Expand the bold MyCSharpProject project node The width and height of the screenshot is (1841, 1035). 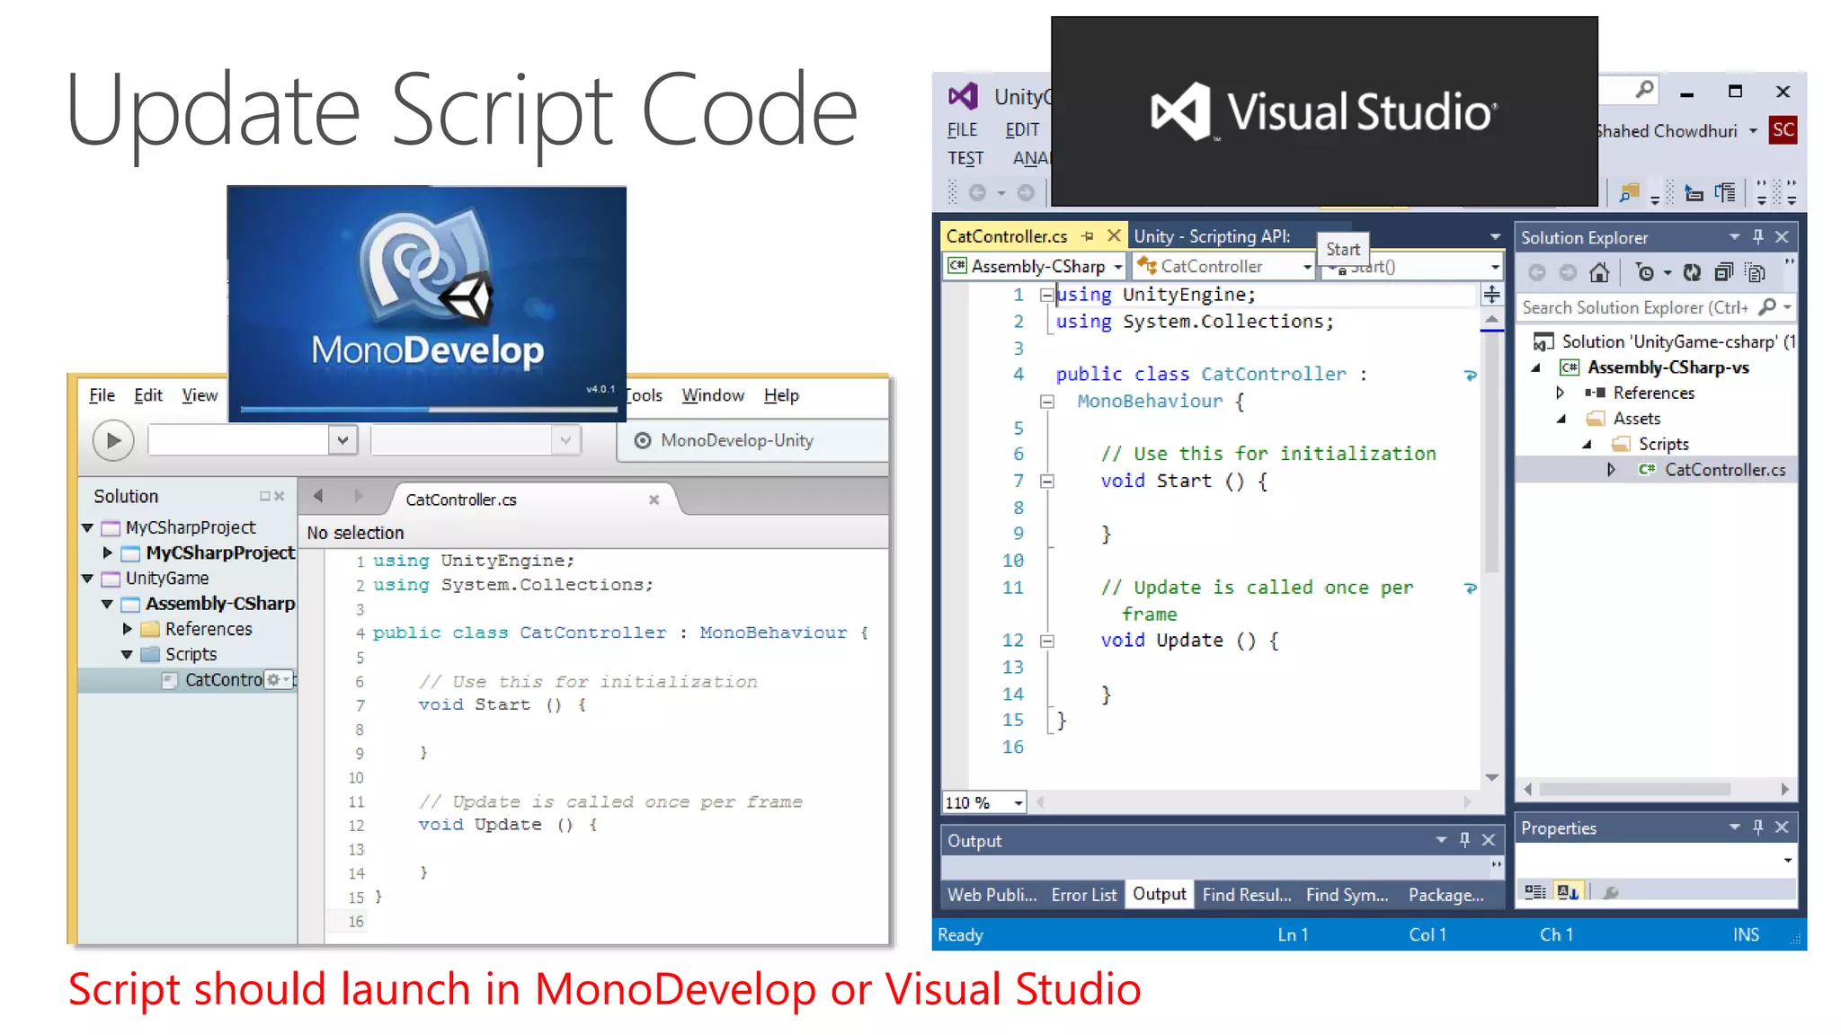(x=107, y=553)
